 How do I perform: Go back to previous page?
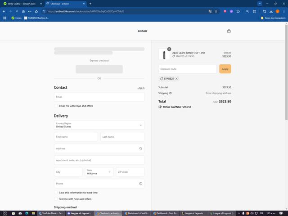(4, 11)
